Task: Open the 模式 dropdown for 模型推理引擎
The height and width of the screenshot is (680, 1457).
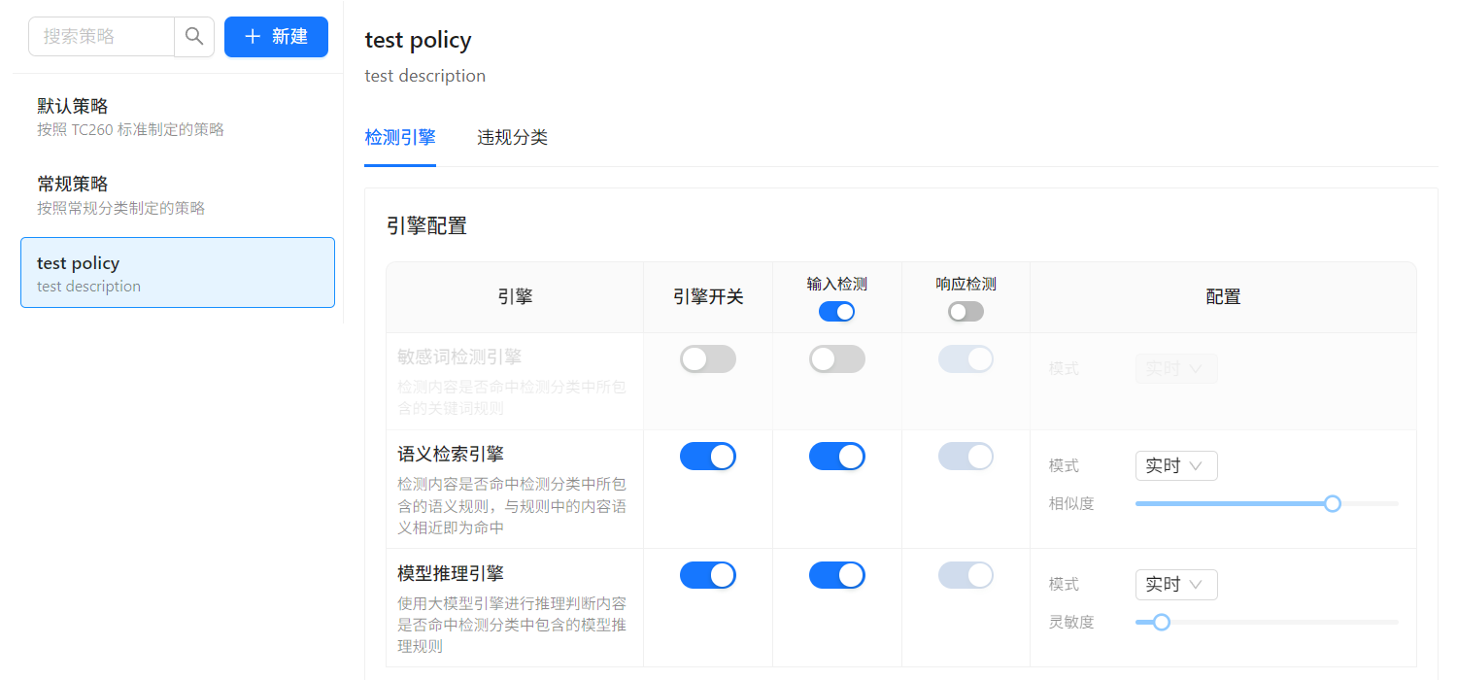Action: [x=1175, y=585]
